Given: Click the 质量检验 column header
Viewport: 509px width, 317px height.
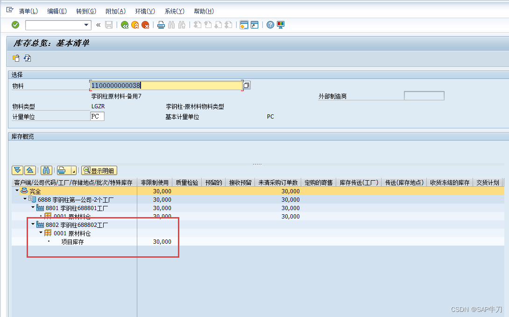Looking at the screenshot, I should tap(187, 183).
